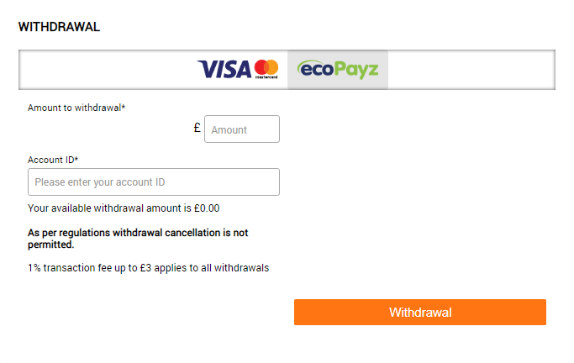Screen dimensions: 574x363
Task: Click the 'Payz' green lettering in logo
Action: (x=356, y=71)
